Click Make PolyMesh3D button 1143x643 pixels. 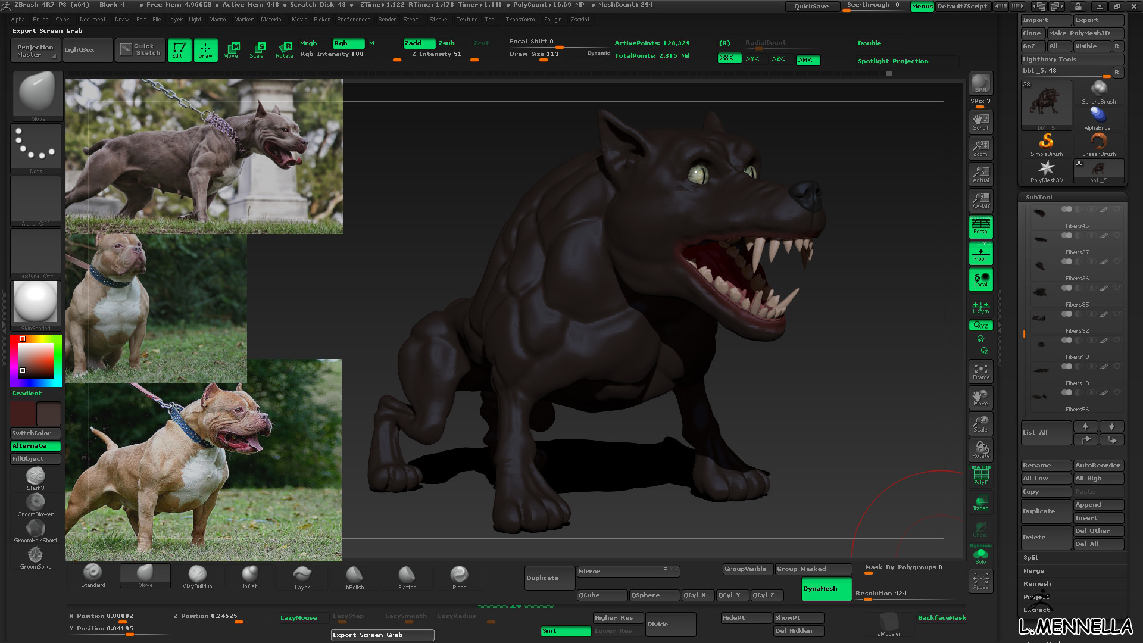coord(1085,33)
